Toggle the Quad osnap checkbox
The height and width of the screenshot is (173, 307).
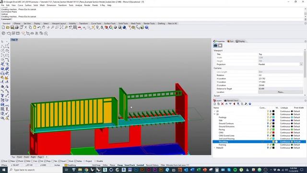coord(59,161)
